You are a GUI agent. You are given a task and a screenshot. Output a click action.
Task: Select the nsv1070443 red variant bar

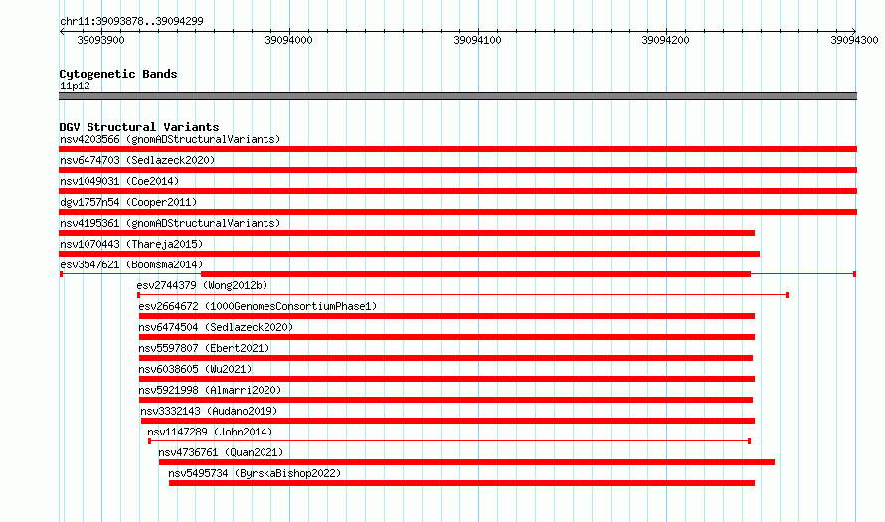point(410,254)
